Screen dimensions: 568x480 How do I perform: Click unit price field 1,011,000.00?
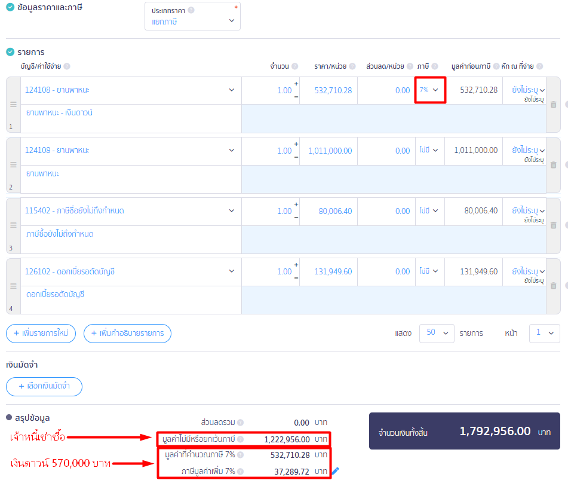point(330,151)
